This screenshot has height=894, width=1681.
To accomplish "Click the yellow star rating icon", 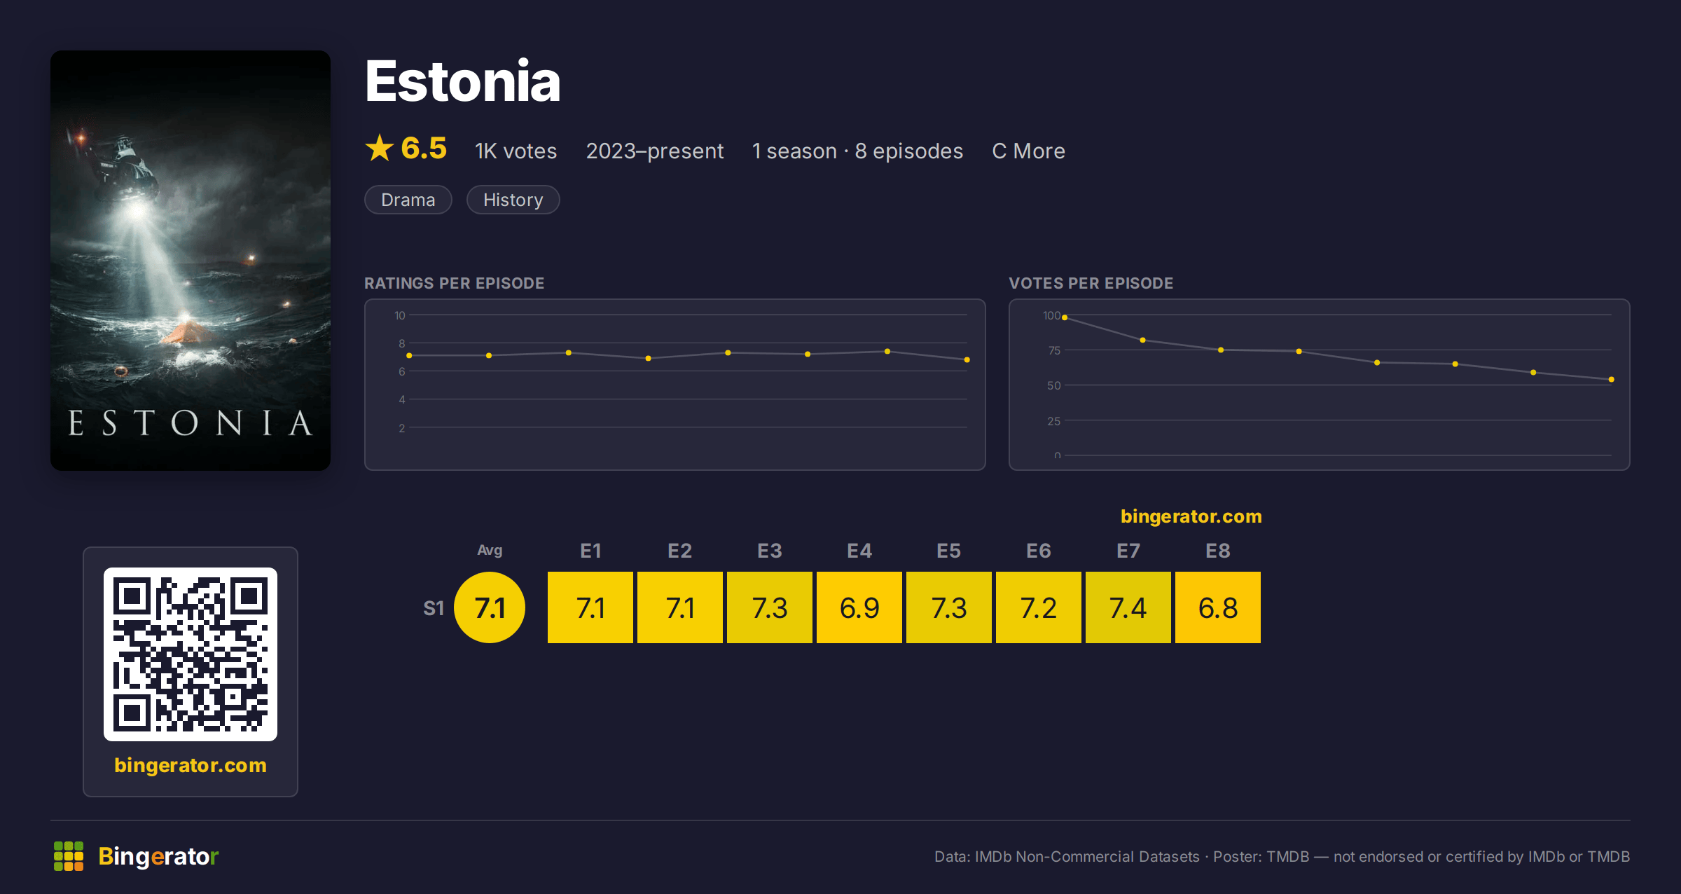I will [x=380, y=148].
